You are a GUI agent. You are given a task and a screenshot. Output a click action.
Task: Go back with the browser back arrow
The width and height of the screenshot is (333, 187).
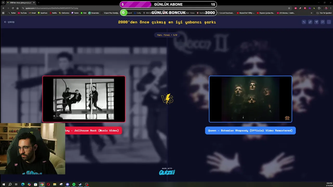coord(3,8)
